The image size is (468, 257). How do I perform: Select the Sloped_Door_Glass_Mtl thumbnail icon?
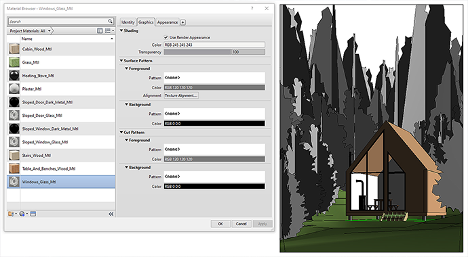pos(14,116)
